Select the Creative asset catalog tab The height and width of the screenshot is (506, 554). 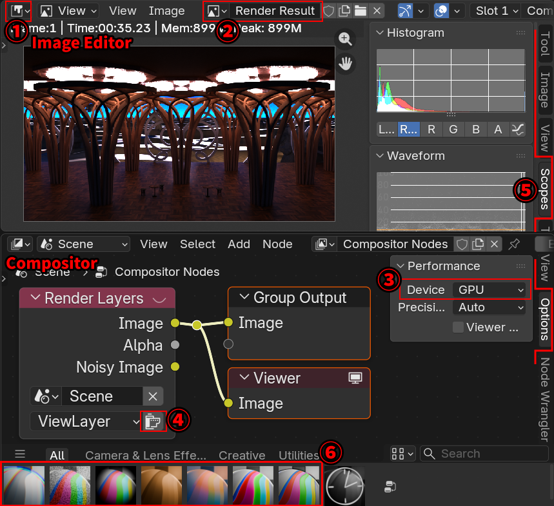(x=242, y=456)
